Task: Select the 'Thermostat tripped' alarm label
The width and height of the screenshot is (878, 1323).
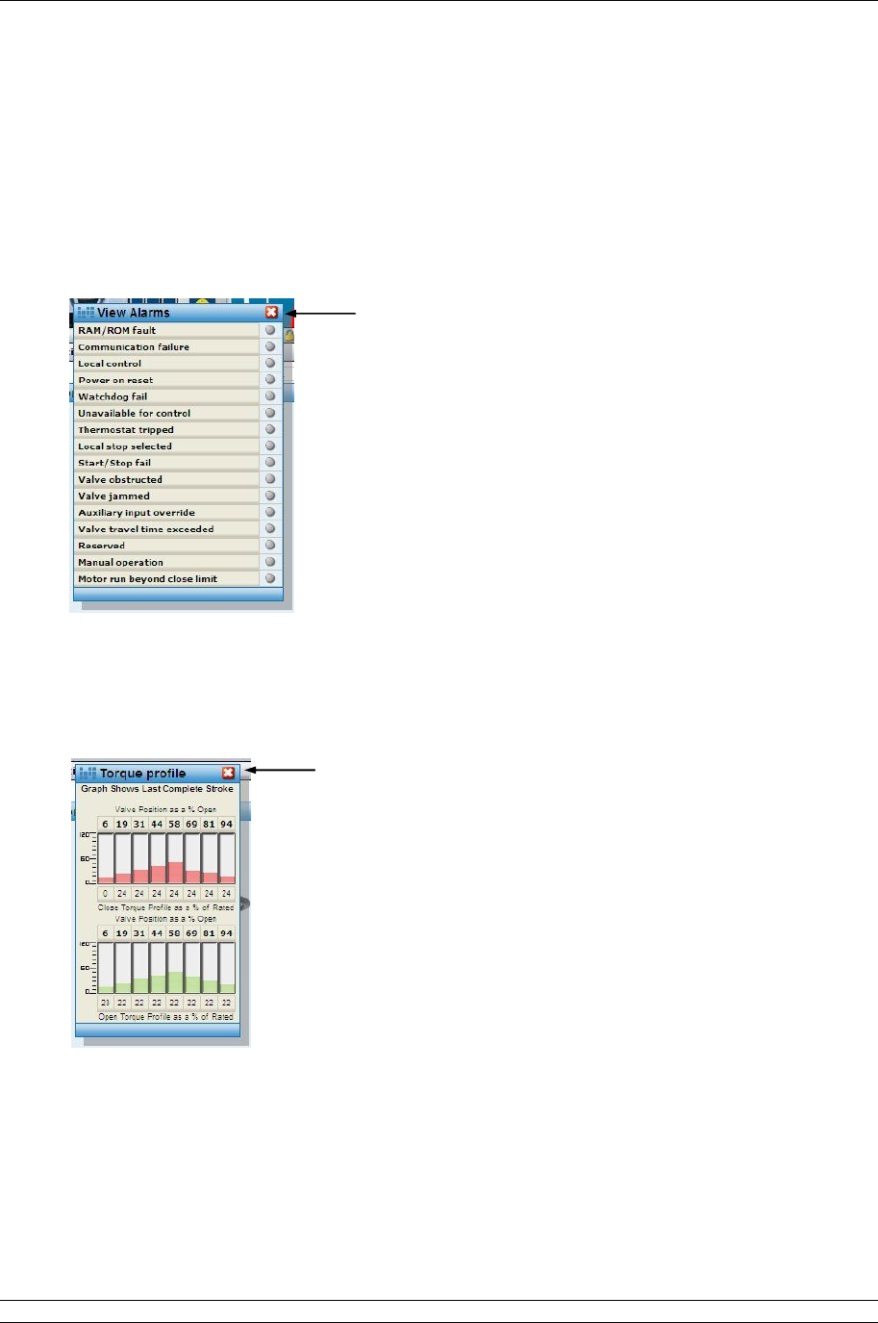Action: pyautogui.click(x=126, y=430)
